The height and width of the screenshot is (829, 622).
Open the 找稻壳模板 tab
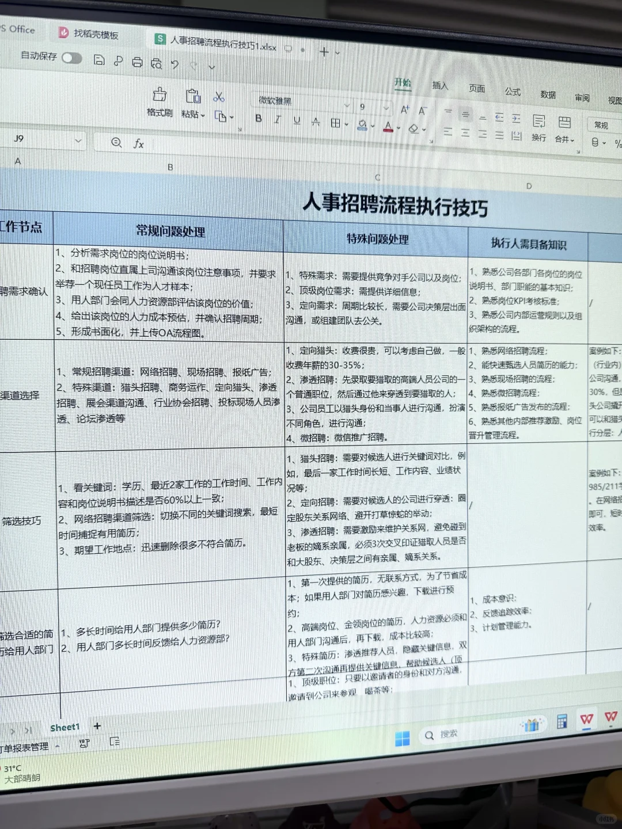(x=89, y=34)
